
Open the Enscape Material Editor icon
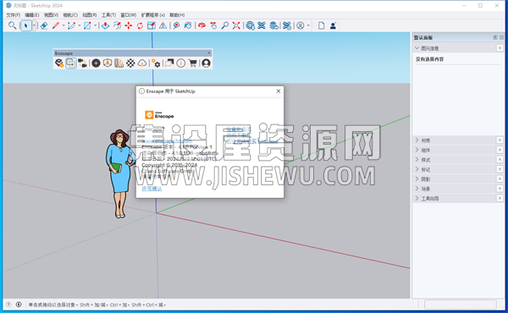(130, 63)
